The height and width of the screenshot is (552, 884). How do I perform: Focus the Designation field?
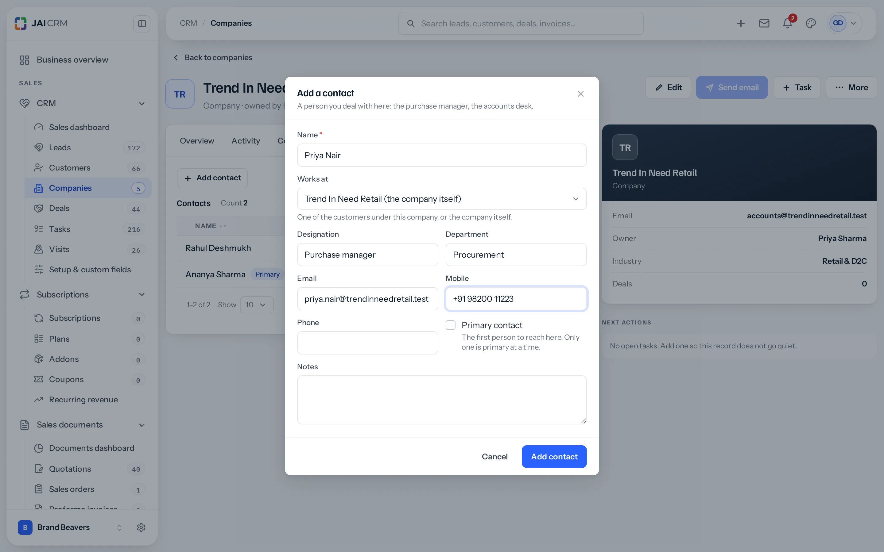click(x=367, y=255)
